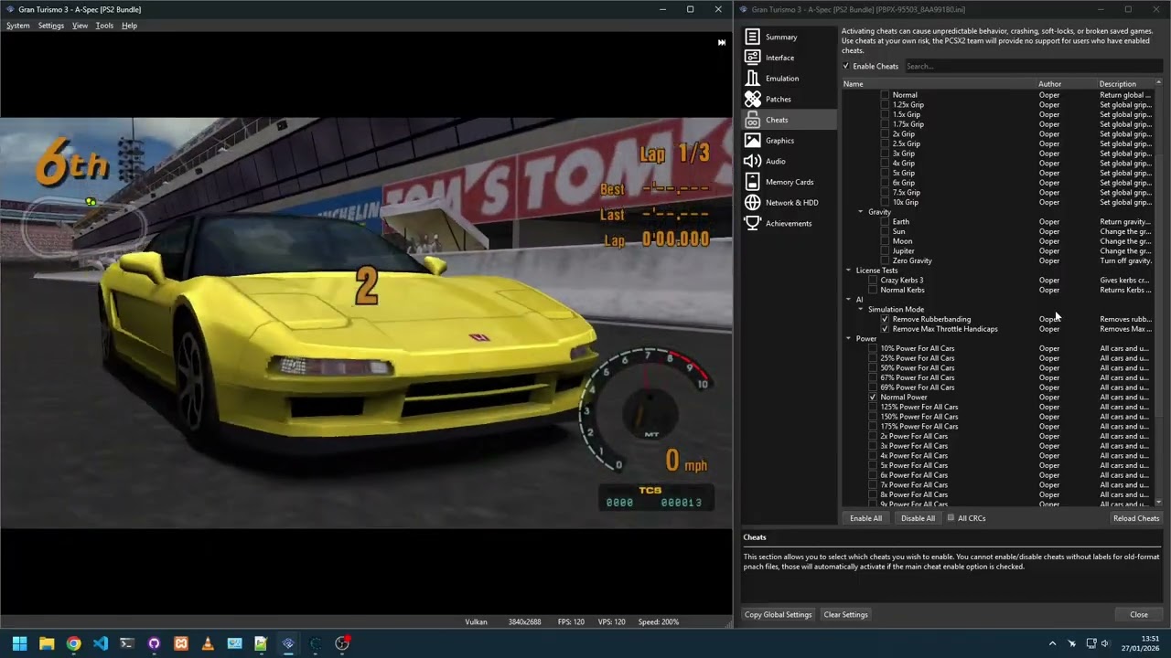This screenshot has height=658, width=1171.
Task: Collapse the AI cheat group
Action: 849,300
